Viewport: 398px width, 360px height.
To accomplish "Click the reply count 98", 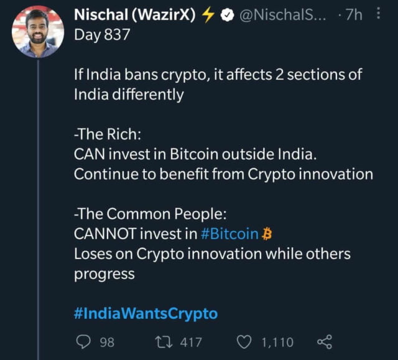I will click(107, 341).
